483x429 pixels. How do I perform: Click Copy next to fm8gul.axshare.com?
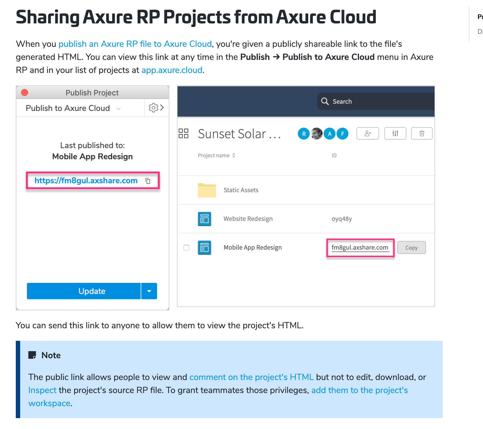(411, 247)
